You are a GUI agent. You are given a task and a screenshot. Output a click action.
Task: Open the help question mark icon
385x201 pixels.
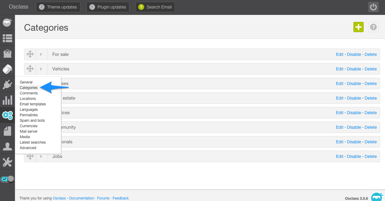[x=373, y=27]
